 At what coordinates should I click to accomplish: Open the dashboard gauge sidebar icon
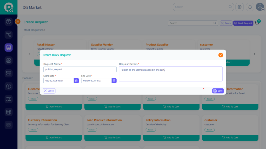click(x=9, y=21)
